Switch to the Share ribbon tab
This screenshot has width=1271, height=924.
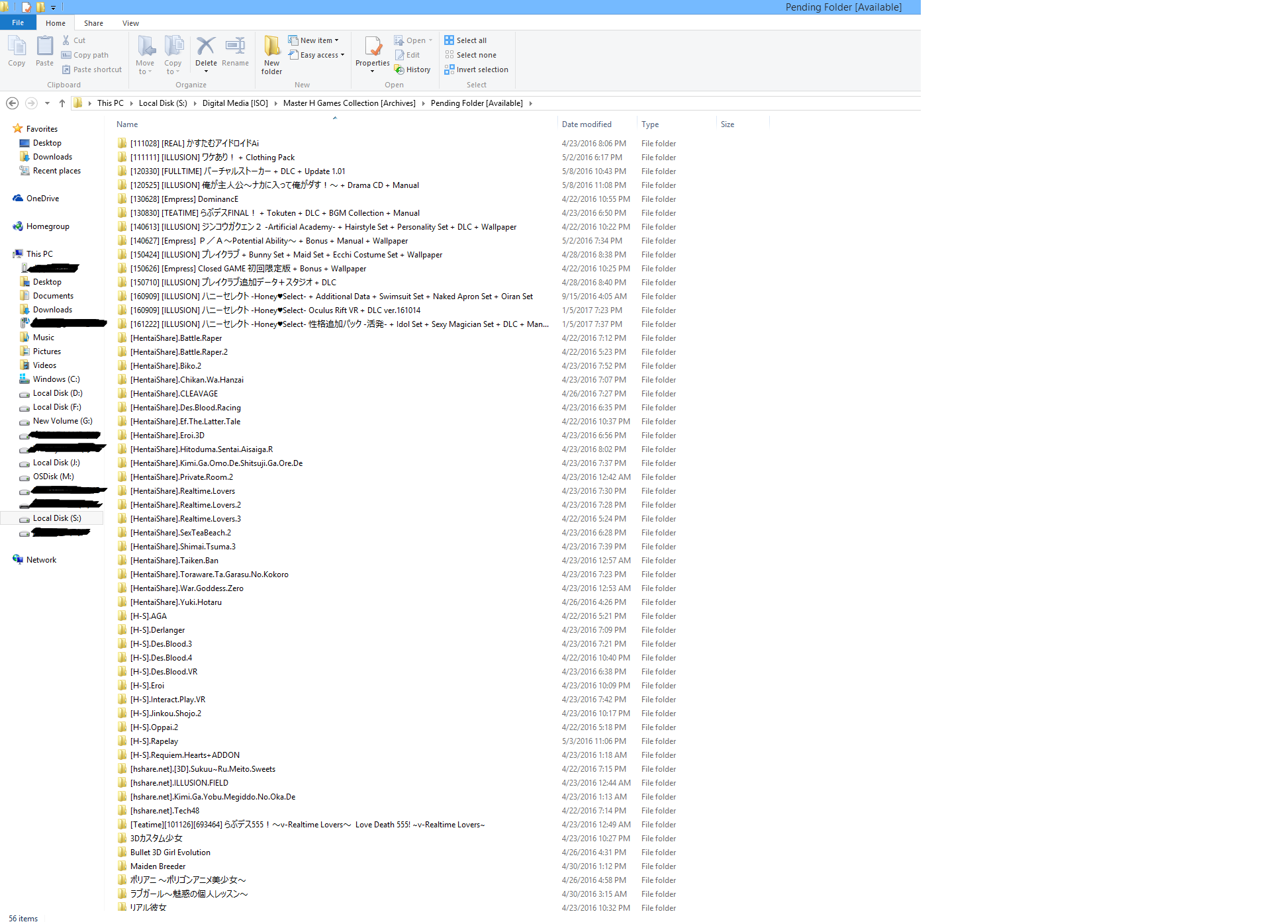tap(93, 23)
